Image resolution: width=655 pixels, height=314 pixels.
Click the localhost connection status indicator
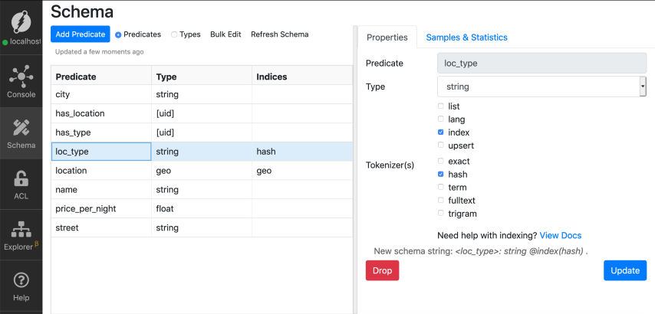coord(21,41)
